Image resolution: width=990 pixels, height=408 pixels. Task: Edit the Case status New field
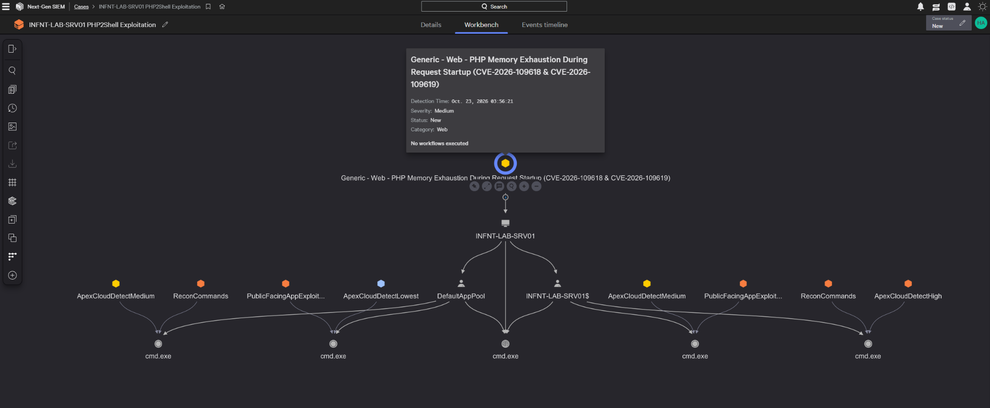coord(948,23)
